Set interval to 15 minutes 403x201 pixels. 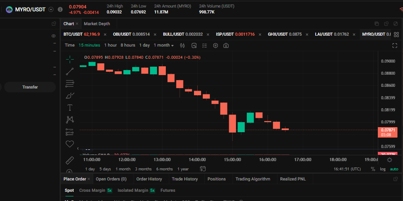point(89,45)
